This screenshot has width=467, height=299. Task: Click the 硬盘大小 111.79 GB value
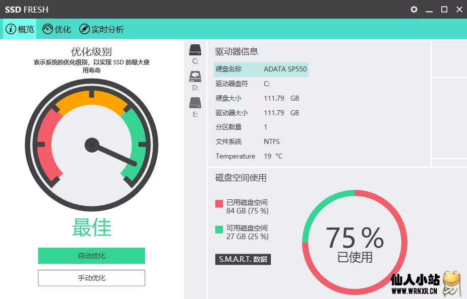(281, 98)
